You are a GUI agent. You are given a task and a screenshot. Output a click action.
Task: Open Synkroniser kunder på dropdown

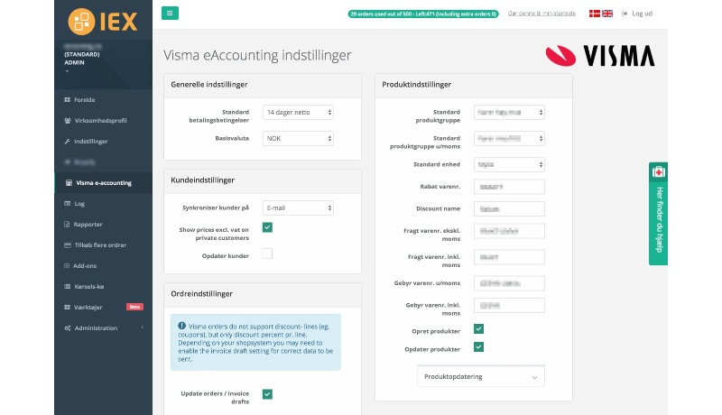coord(298,208)
